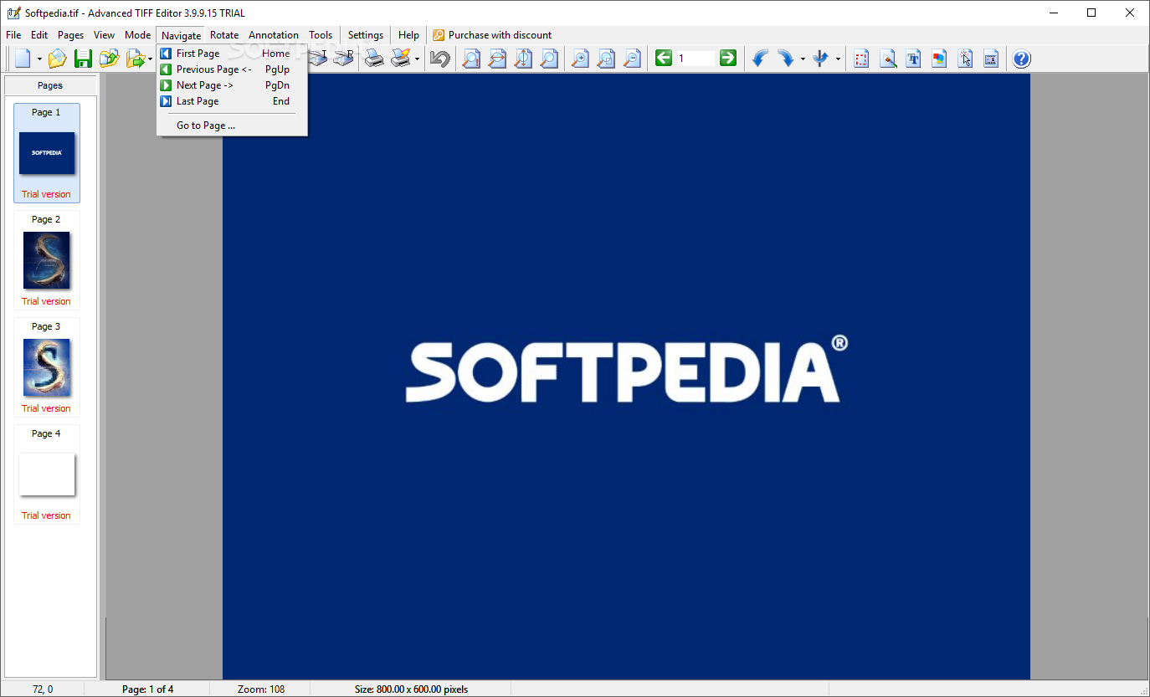The image size is (1150, 697).
Task: Open the View menu
Action: [x=105, y=35]
